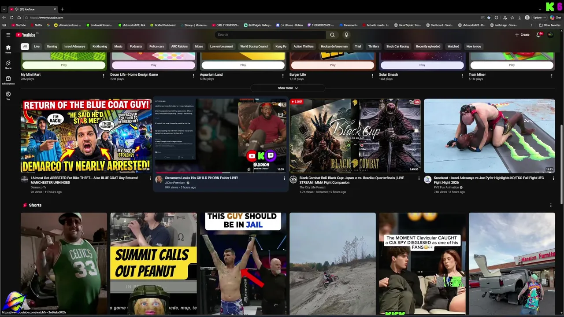Select the Kickboxing filter chip
564x317 pixels.
[x=100, y=46]
